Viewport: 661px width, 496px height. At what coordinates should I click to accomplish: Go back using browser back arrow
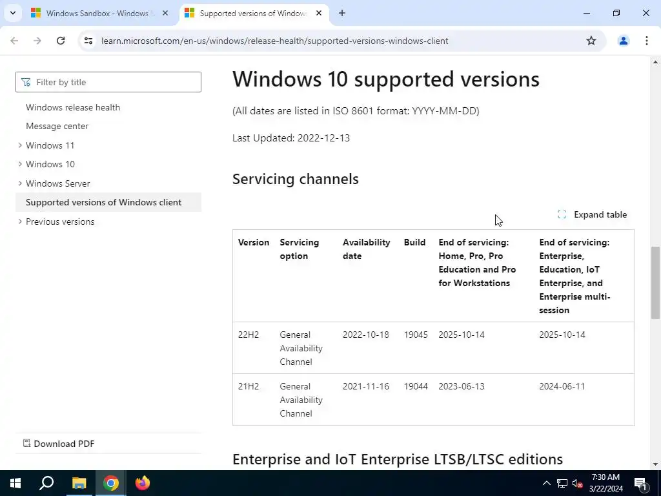point(14,41)
